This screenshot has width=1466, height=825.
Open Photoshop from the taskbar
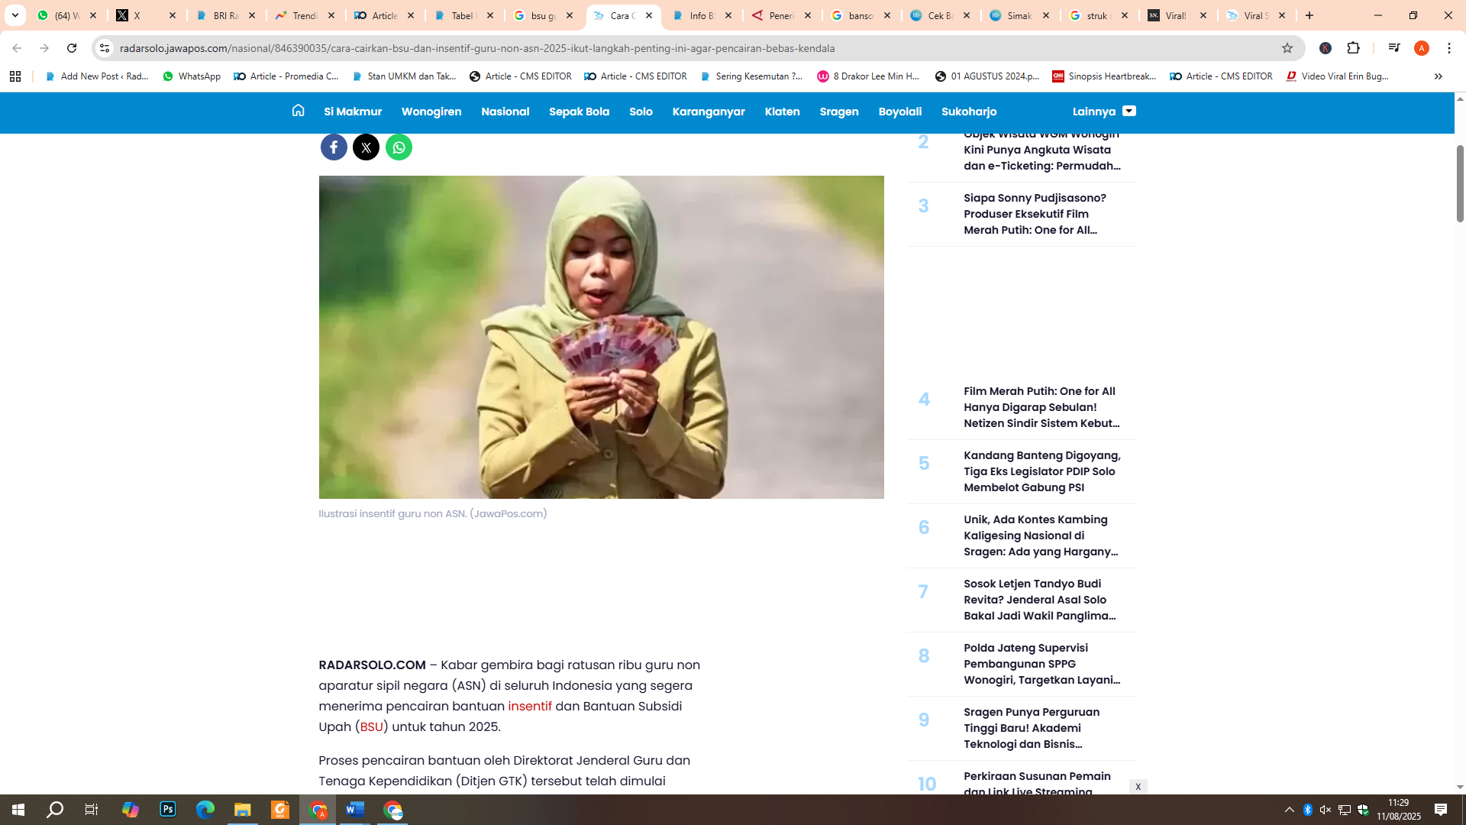click(168, 810)
